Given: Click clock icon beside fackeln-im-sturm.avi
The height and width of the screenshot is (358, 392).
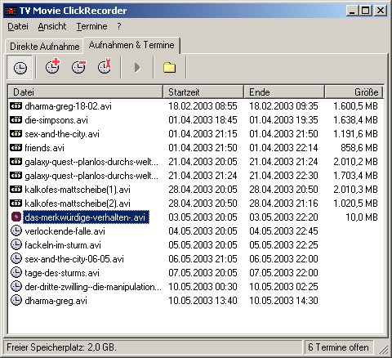Looking at the screenshot, I should click(16, 245).
